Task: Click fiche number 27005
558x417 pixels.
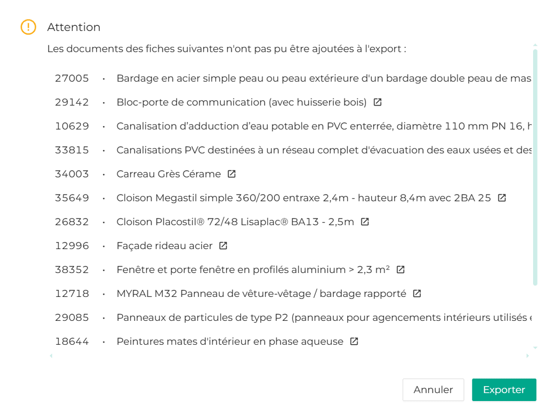Action: 72,78
